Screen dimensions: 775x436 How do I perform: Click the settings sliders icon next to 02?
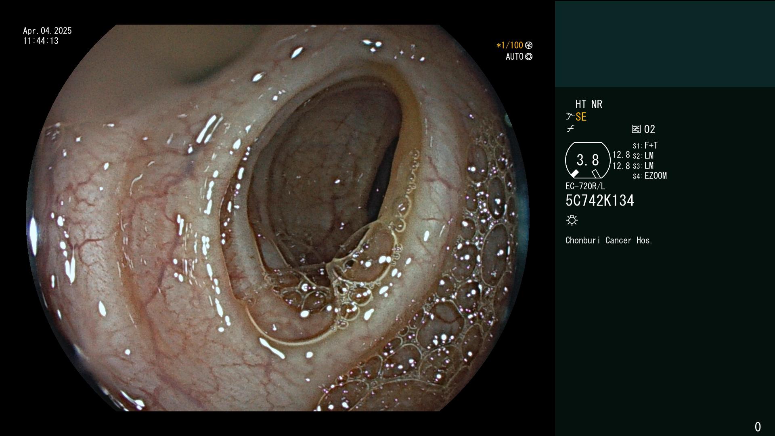(636, 129)
